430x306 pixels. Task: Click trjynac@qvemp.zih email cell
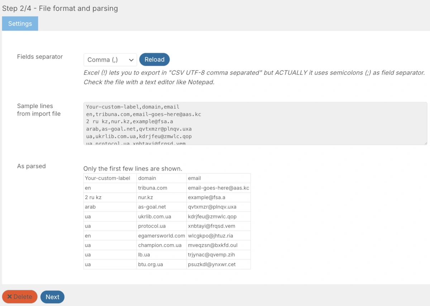[219, 255]
